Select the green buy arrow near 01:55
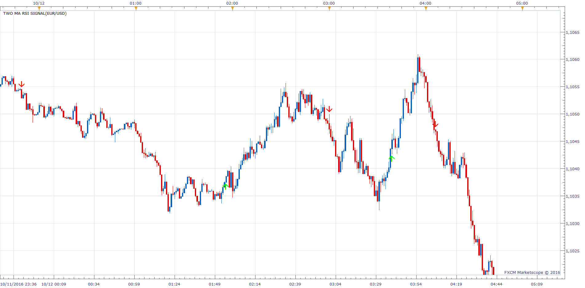Screen dimensions: 585x288 pos(226,186)
